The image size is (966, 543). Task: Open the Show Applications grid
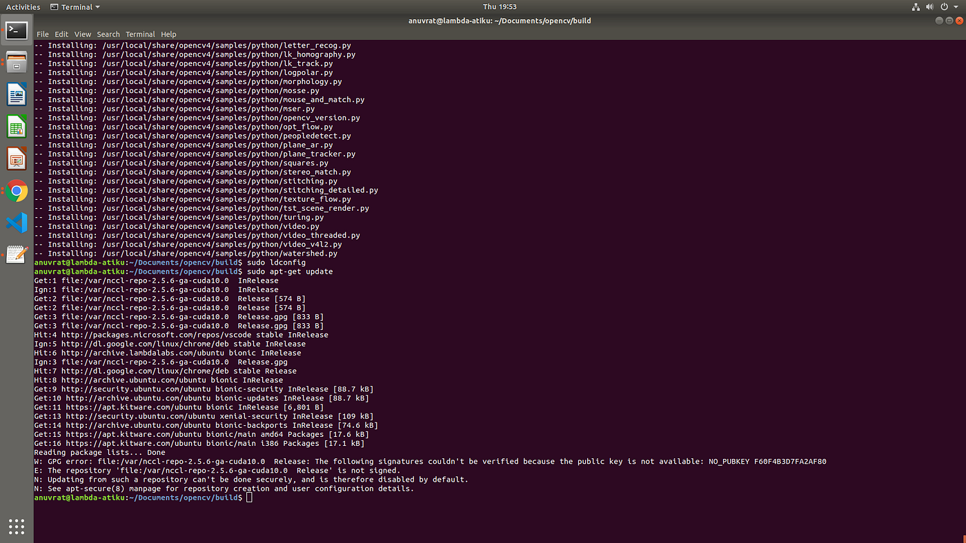click(x=16, y=526)
